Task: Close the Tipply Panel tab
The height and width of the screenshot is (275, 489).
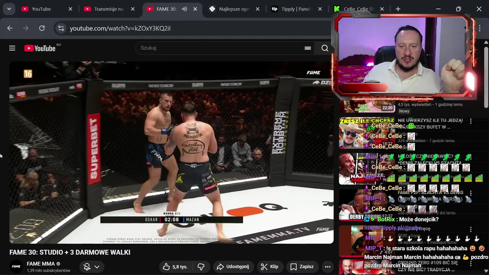Action: point(320,9)
